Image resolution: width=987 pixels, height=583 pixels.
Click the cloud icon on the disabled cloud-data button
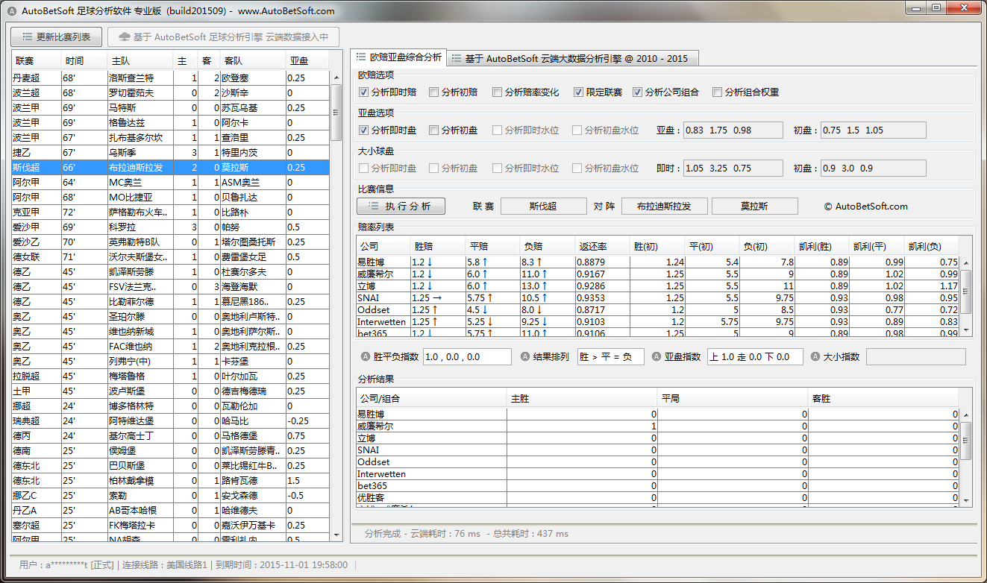click(124, 37)
